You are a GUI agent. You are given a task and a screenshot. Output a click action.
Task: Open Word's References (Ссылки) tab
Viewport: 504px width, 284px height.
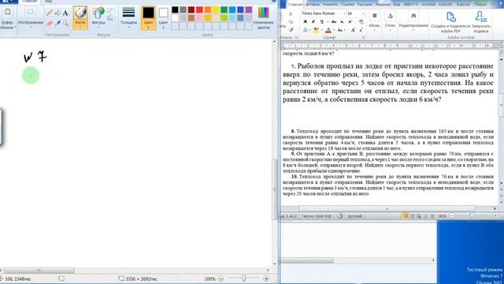coord(347,5)
